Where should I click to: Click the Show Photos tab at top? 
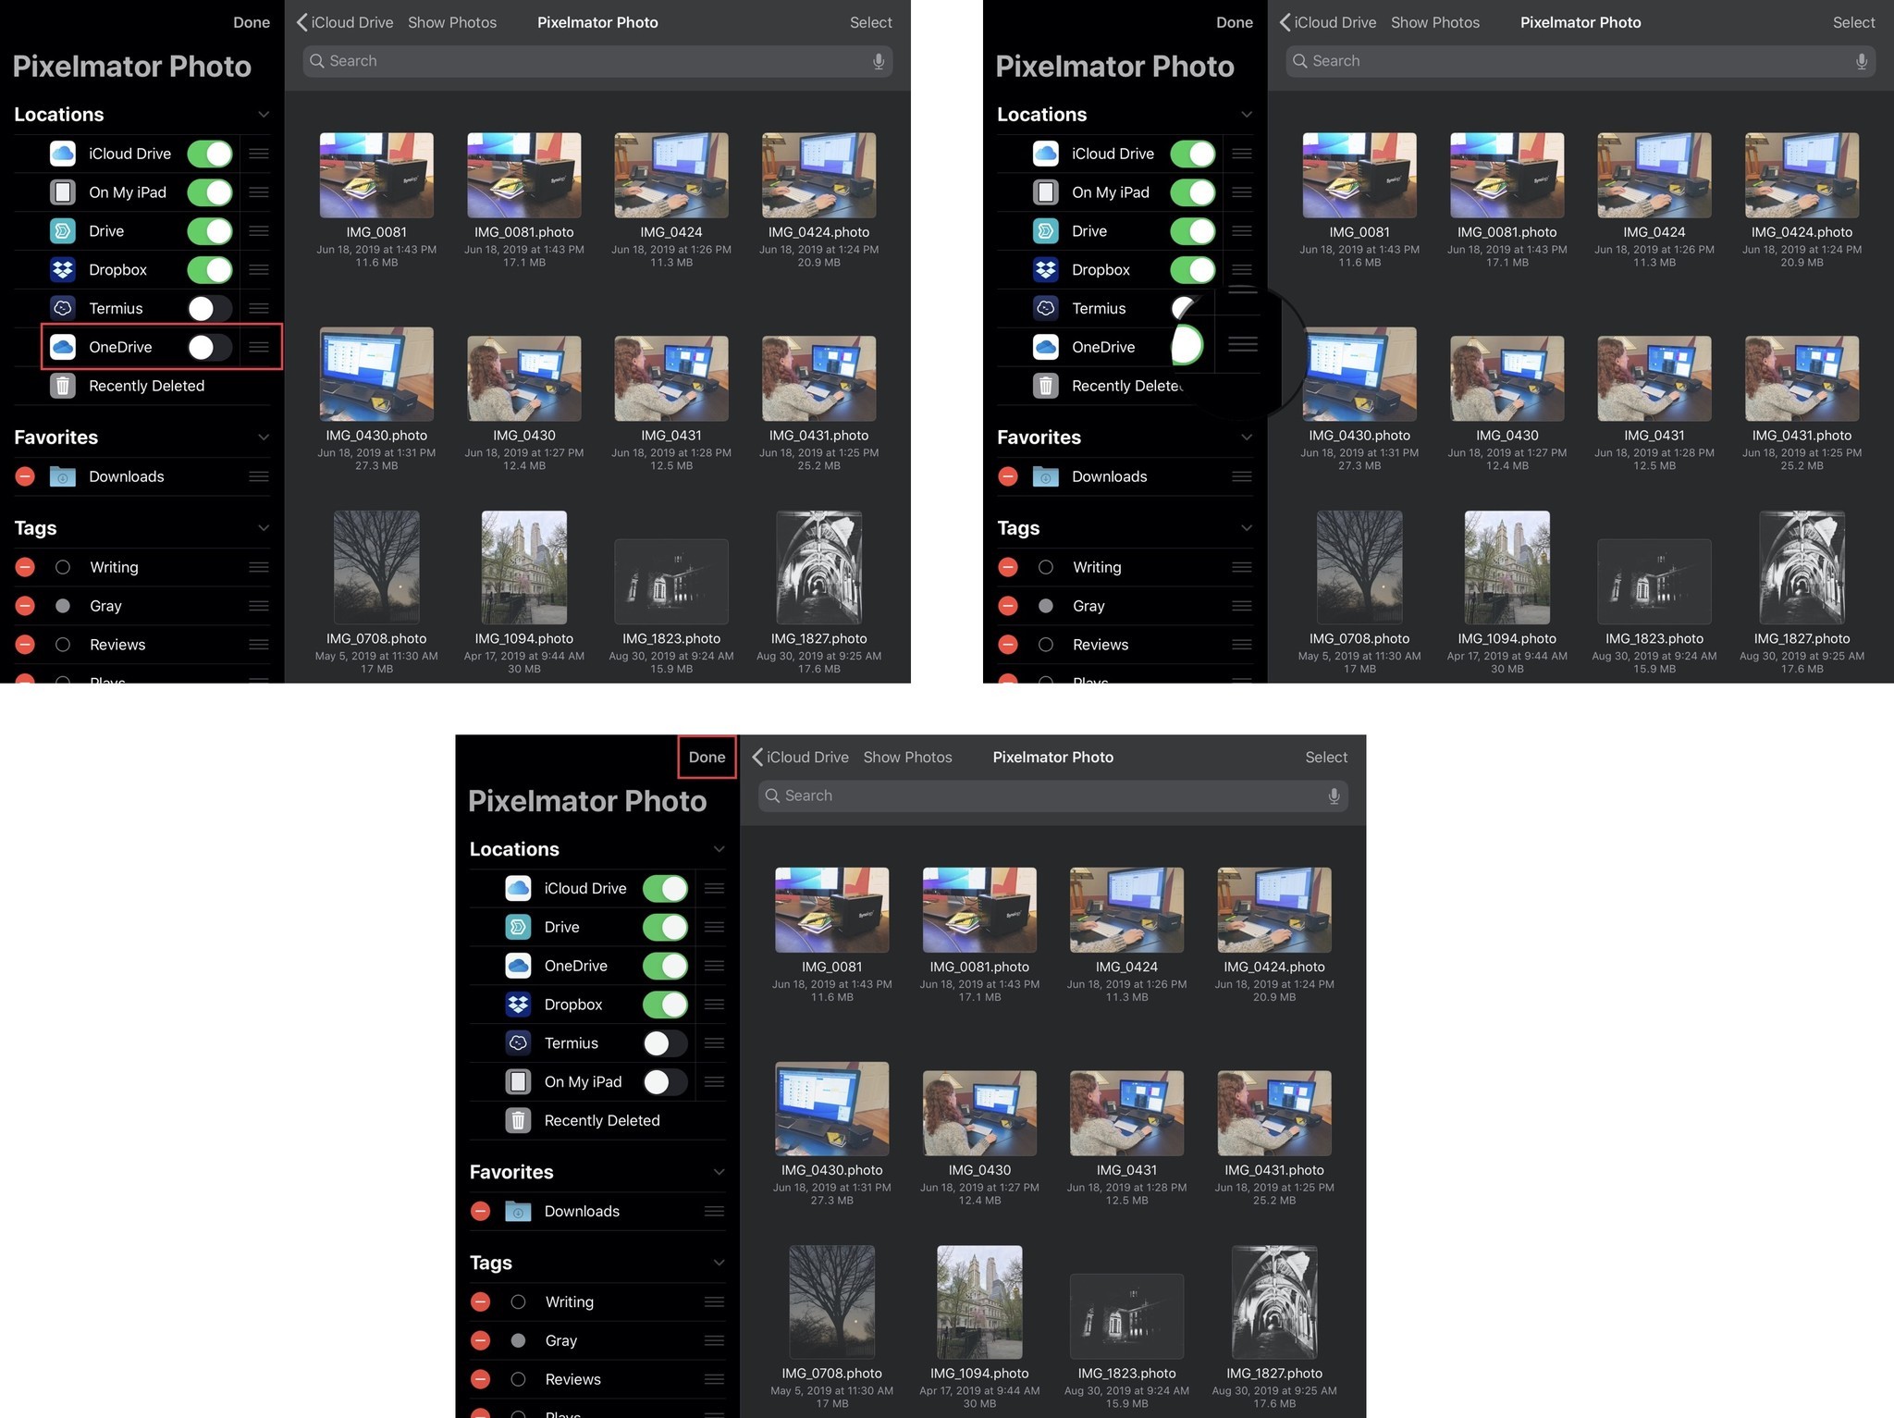pyautogui.click(x=451, y=21)
